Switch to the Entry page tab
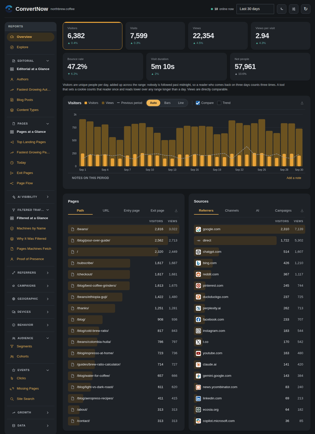The height and width of the screenshot is (434, 315). coord(132,211)
